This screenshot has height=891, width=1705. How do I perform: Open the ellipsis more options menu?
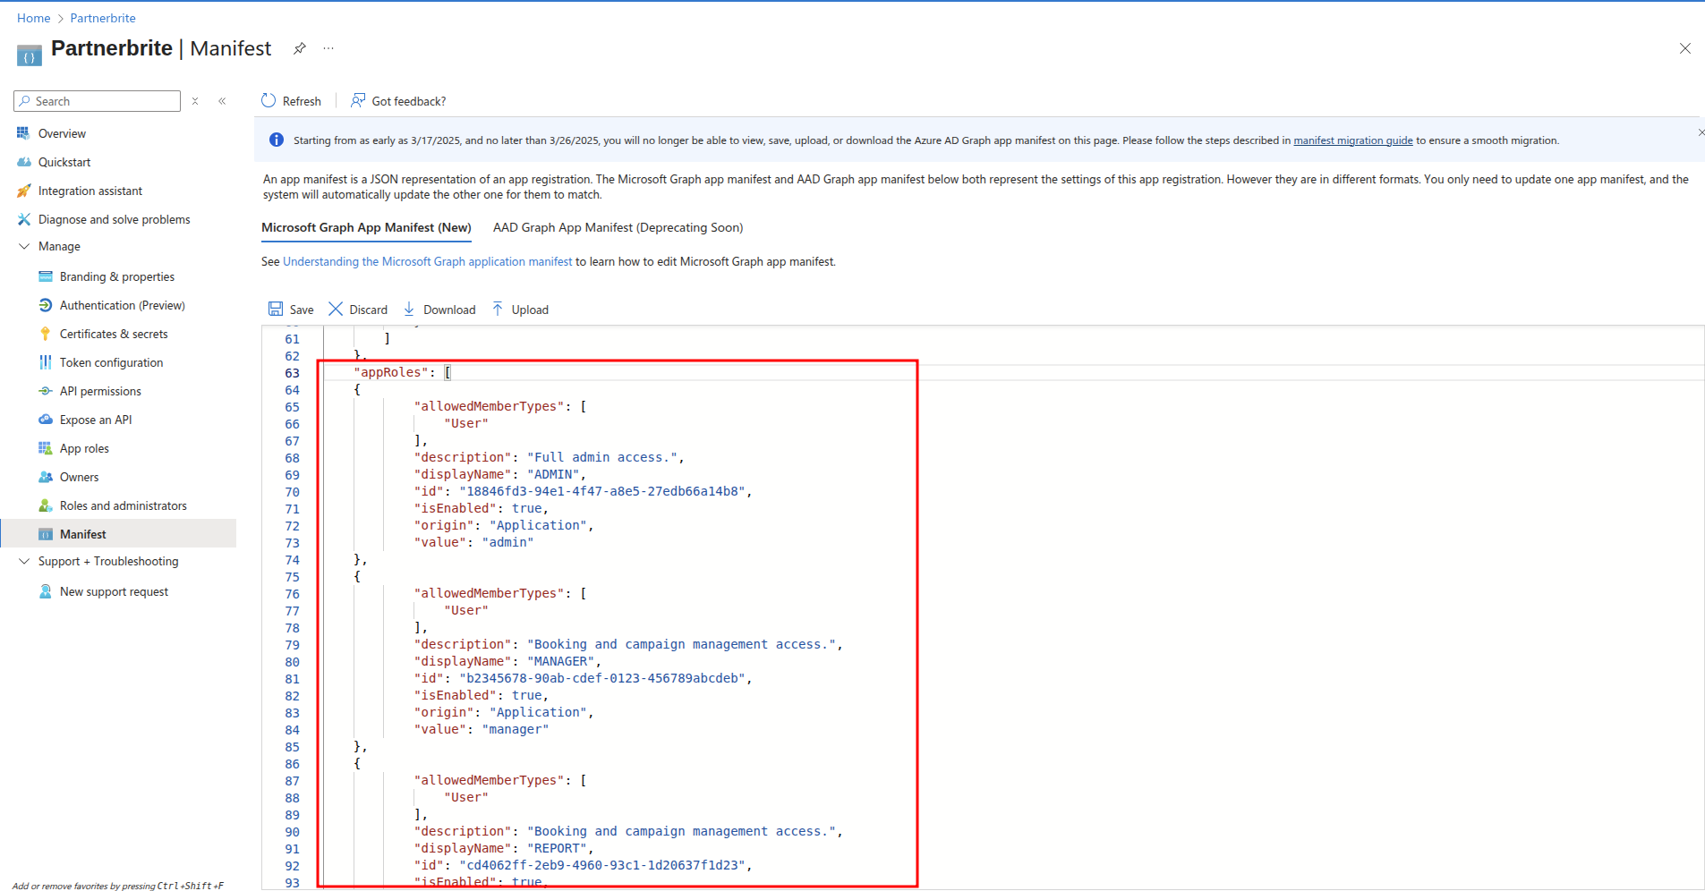tap(328, 48)
